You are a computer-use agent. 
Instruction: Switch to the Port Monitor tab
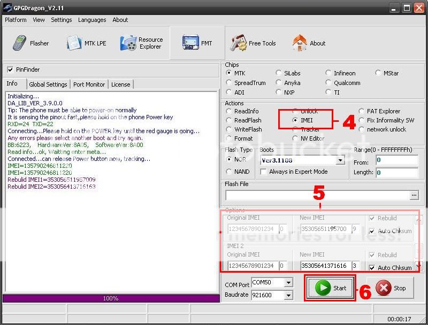[89, 84]
